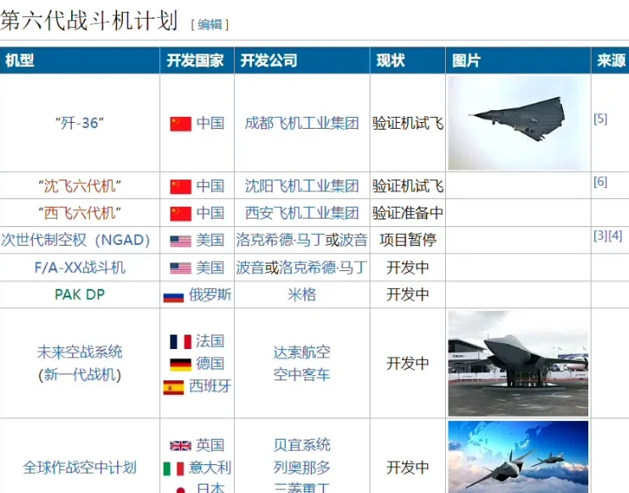Open the "歼-36" aircraft link
The width and height of the screenshot is (629, 493).
[80, 123]
